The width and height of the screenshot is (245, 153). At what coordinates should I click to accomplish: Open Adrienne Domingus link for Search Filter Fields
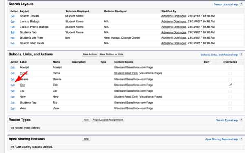174,43
